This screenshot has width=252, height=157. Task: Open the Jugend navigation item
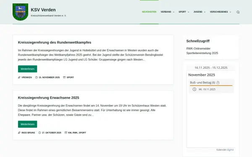(198, 12)
